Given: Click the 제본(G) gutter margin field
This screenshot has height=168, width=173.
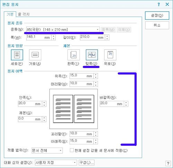Looking at the screenshot, I should click(x=30, y=119).
